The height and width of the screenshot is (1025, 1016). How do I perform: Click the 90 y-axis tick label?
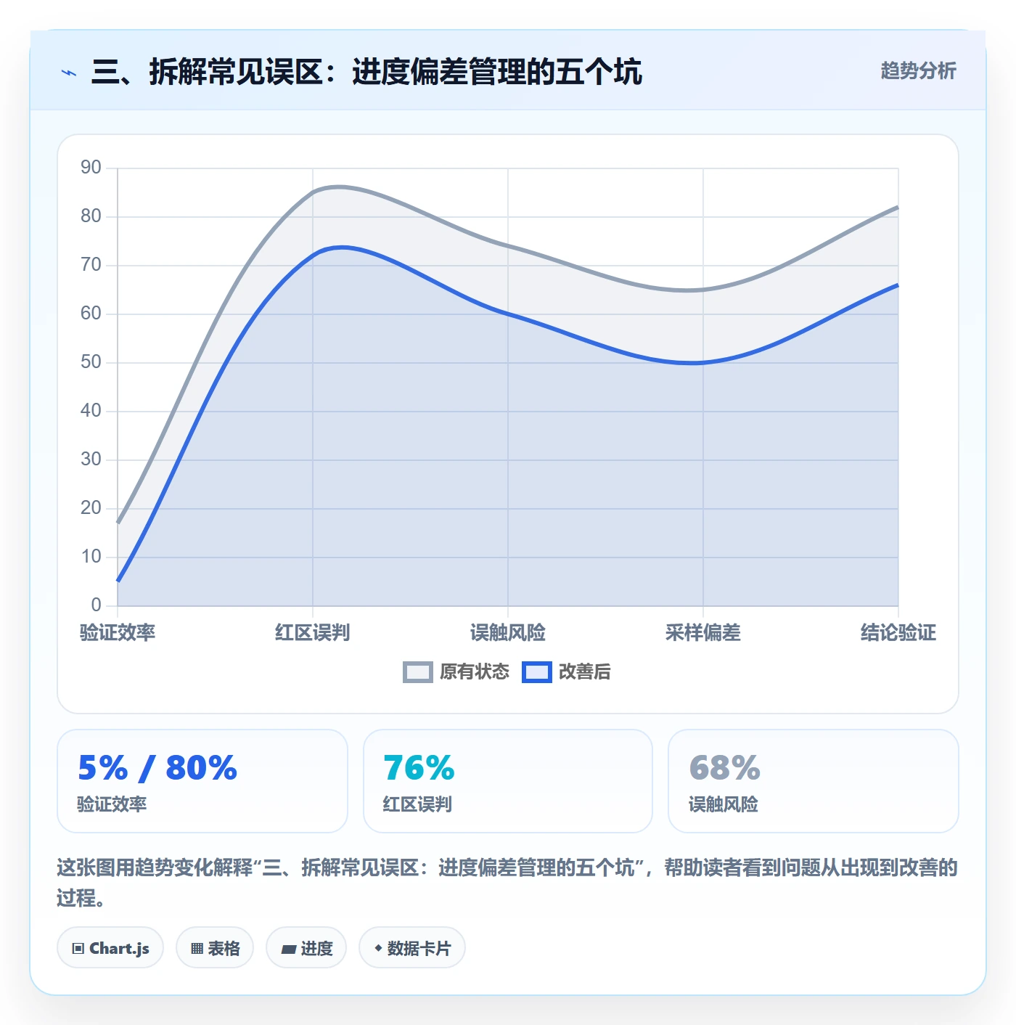tap(91, 168)
